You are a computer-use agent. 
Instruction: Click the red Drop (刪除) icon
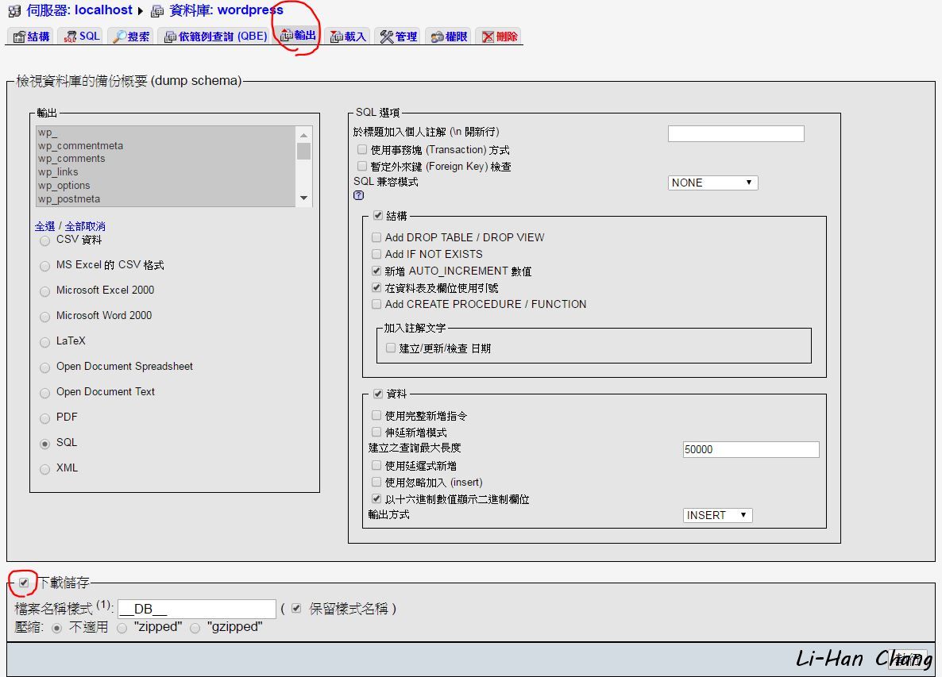coord(488,37)
